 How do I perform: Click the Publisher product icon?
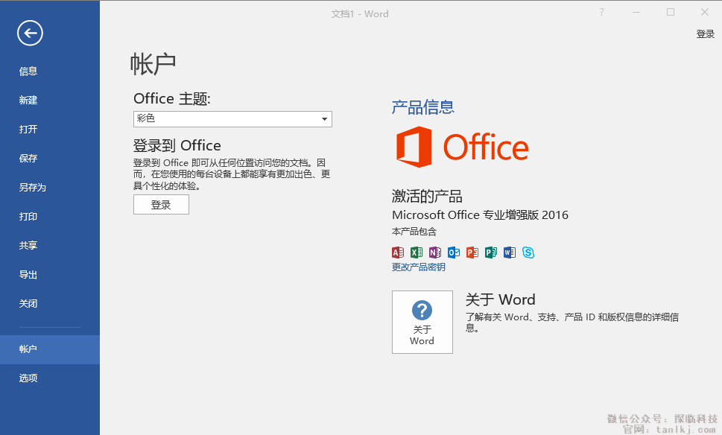(x=491, y=253)
